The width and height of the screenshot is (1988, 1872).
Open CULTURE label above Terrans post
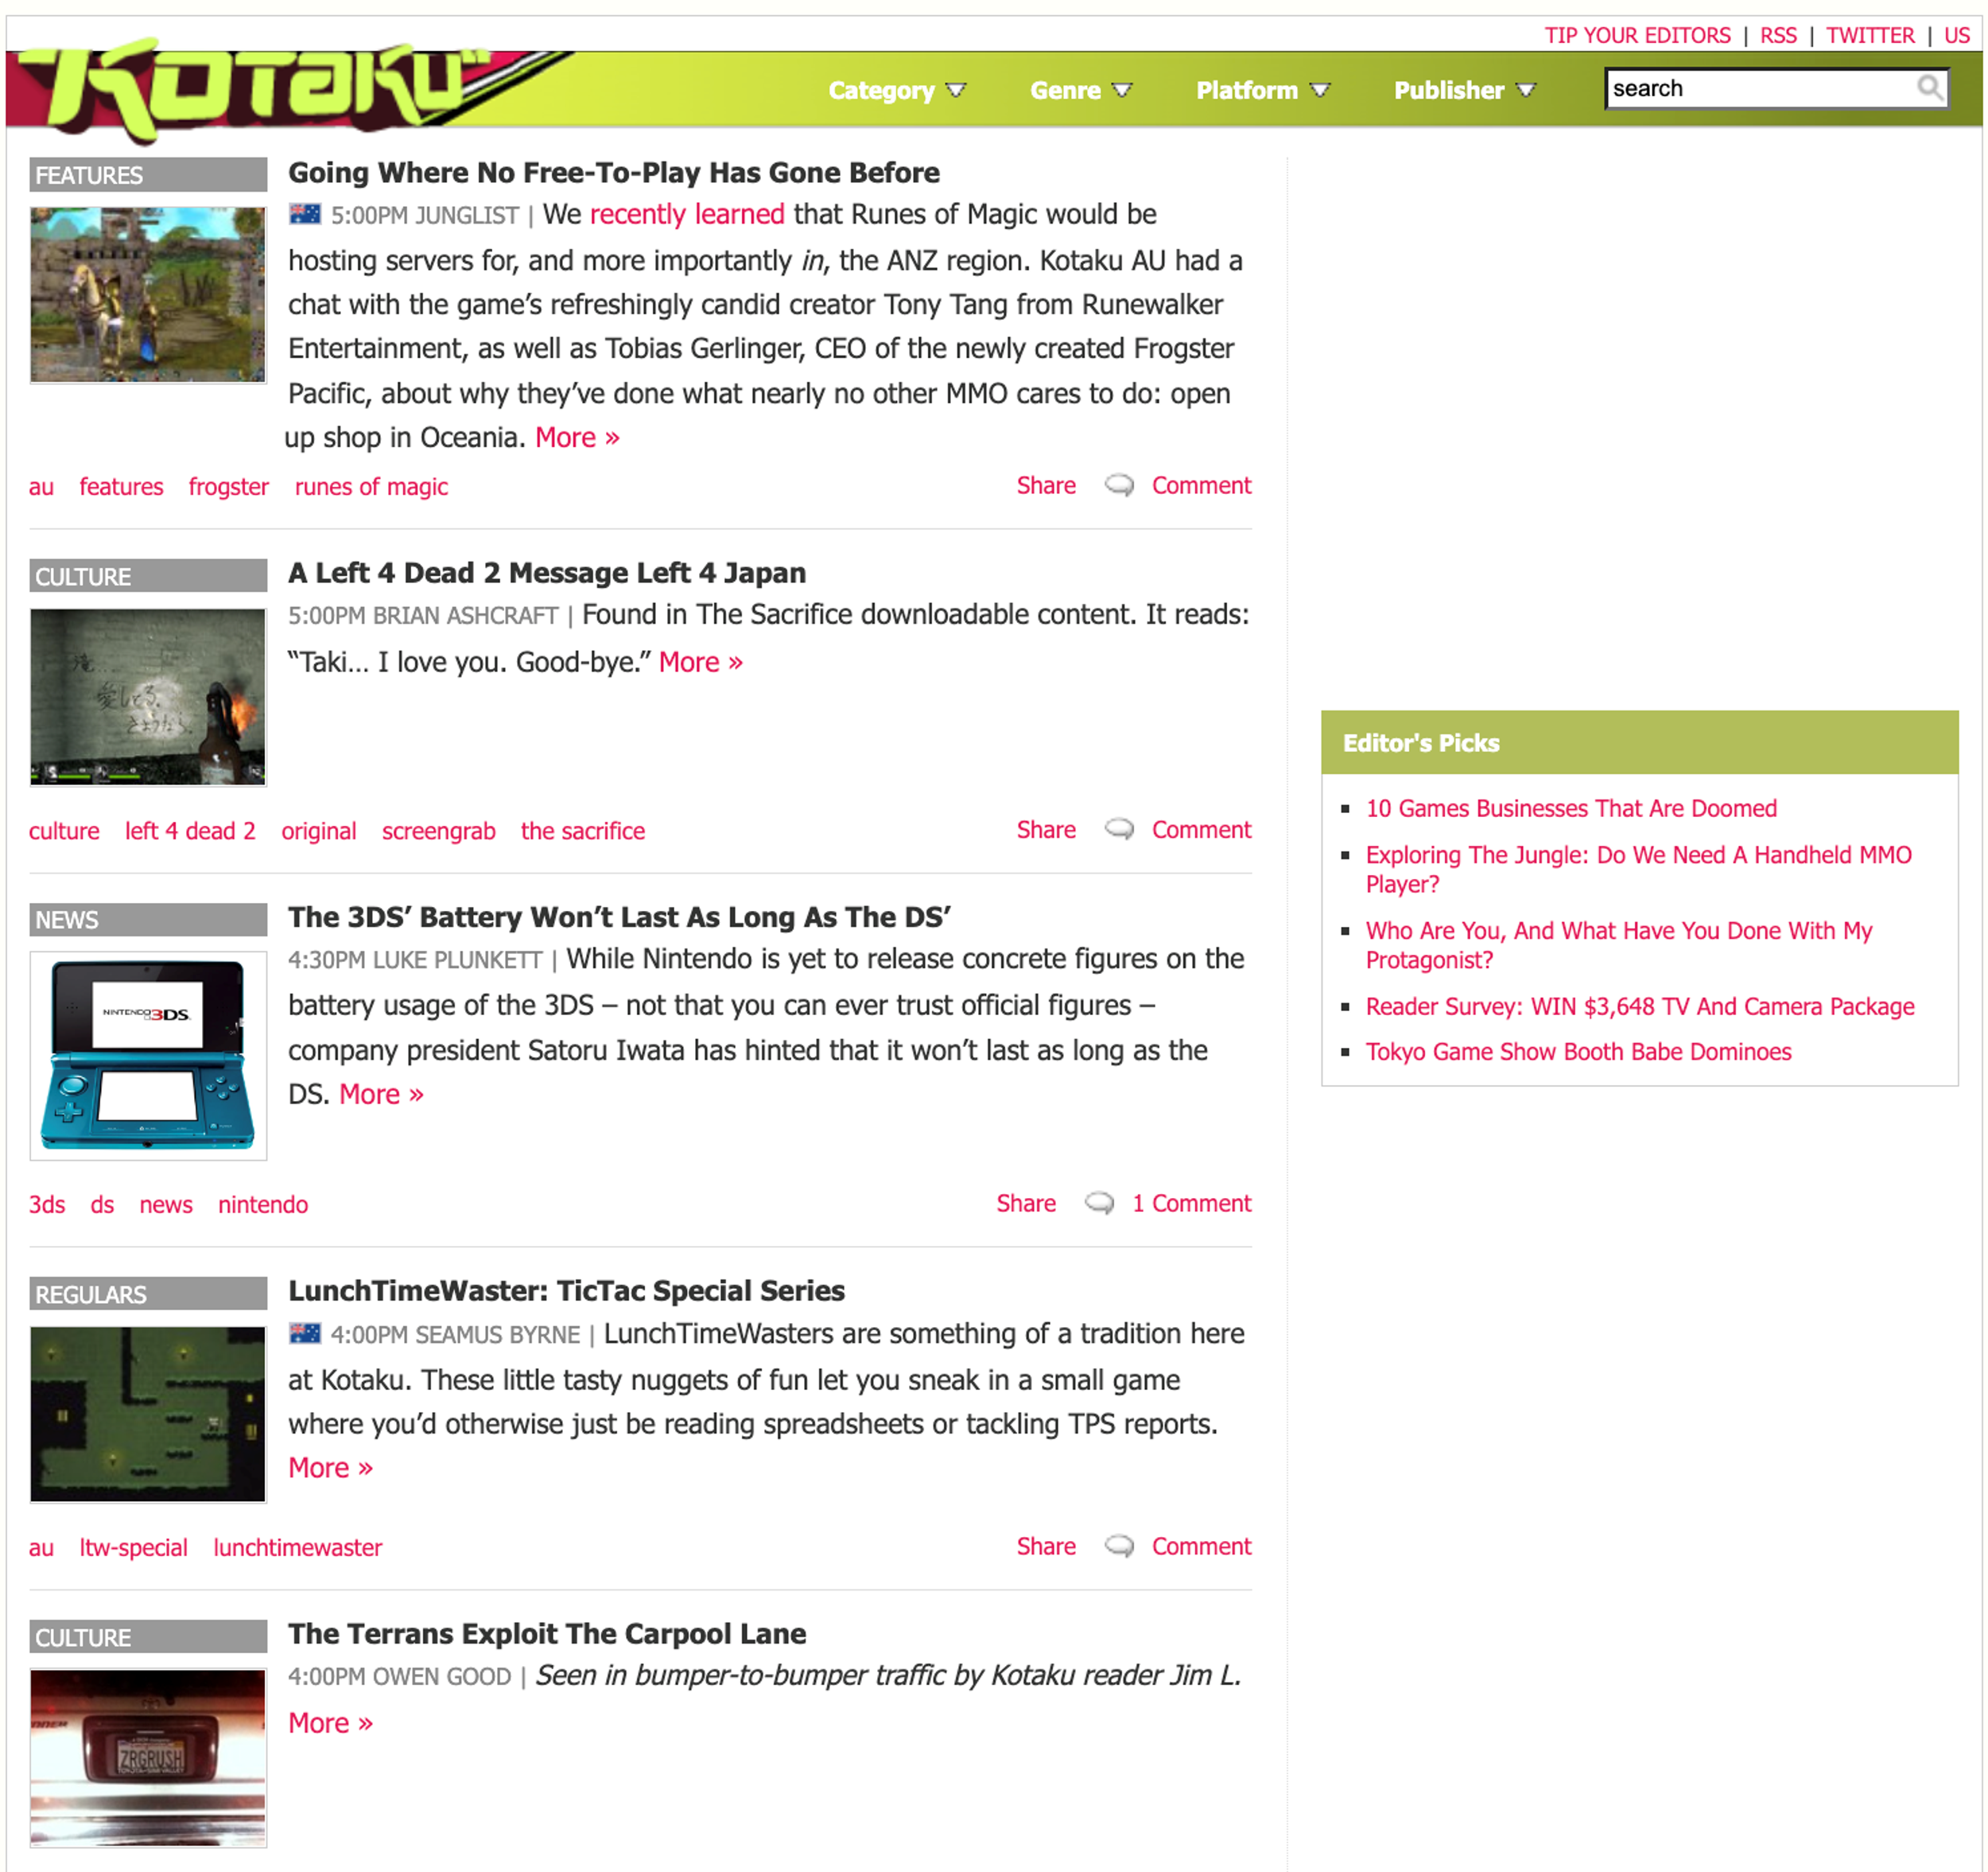point(148,1637)
